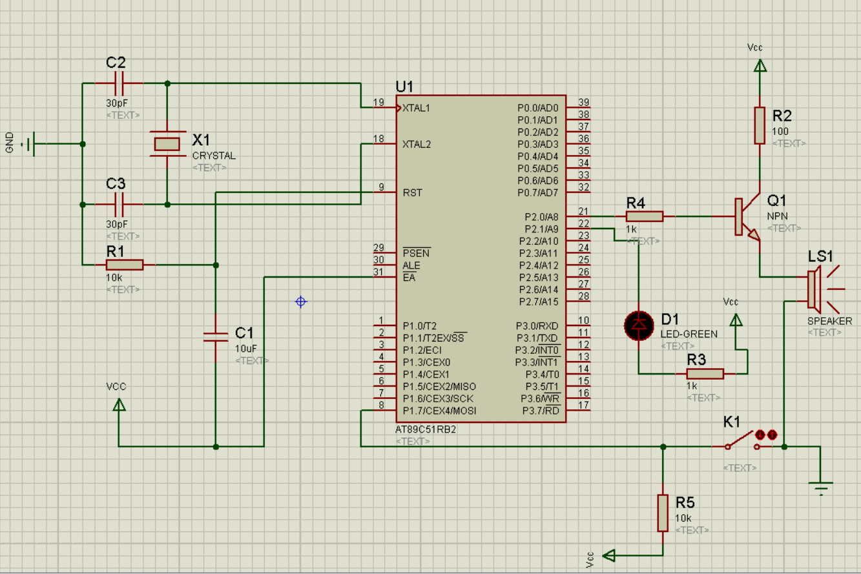The width and height of the screenshot is (861, 574).
Task: Select capacitor C1 10uF symbol
Action: point(216,336)
